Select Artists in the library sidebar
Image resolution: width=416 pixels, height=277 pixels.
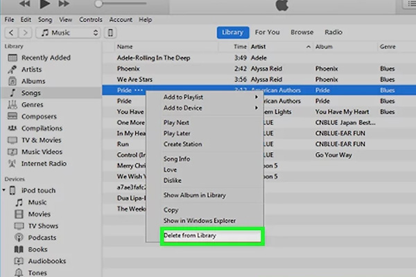click(32, 70)
